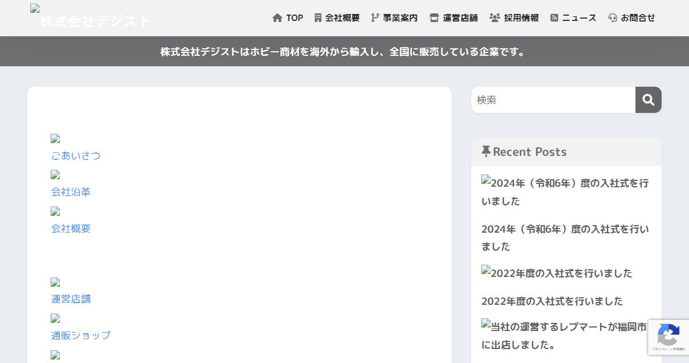689x363 pixels.
Task: Click the reCAPTCHA badge
Action: [x=669, y=337]
